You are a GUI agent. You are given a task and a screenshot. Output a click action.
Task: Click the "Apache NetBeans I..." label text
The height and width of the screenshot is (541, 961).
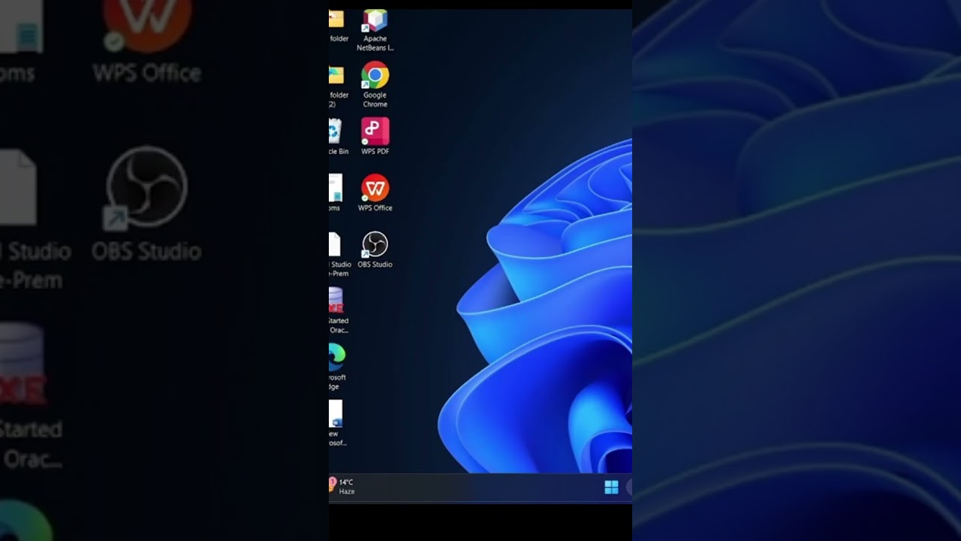tap(375, 44)
